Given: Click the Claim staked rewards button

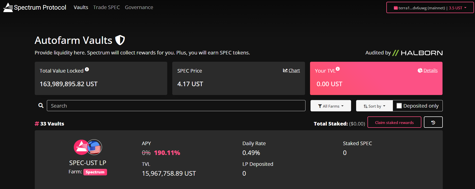Looking at the screenshot, I should [394, 122].
